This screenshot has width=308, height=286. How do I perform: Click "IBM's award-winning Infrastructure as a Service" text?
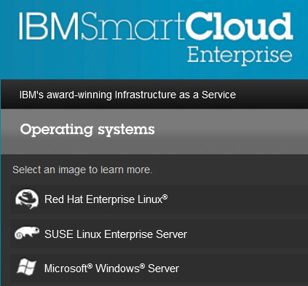(x=127, y=95)
